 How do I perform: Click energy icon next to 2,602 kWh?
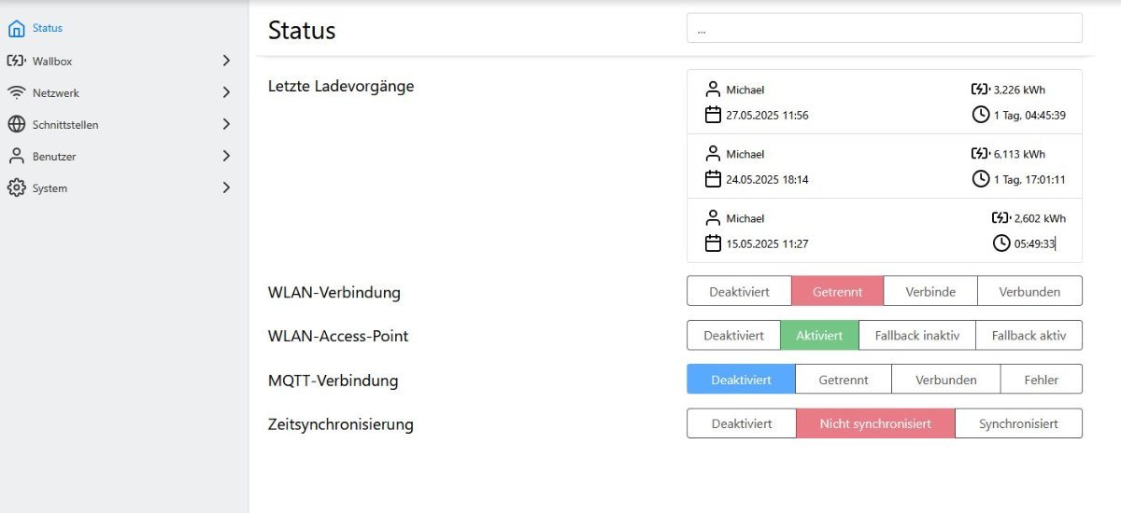(x=1000, y=217)
